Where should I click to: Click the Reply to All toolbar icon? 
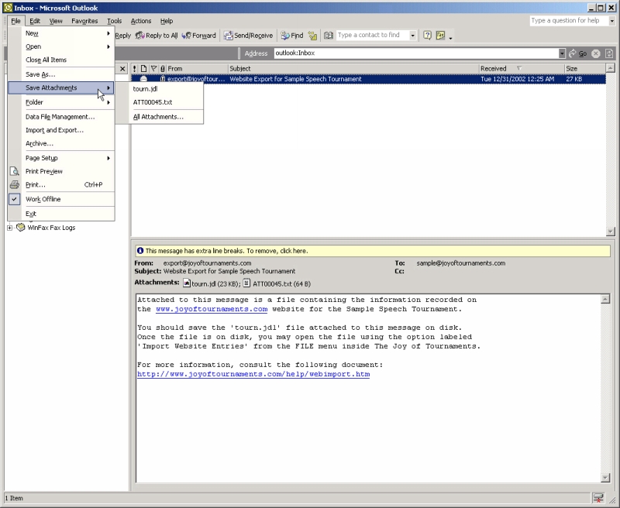tap(140, 36)
